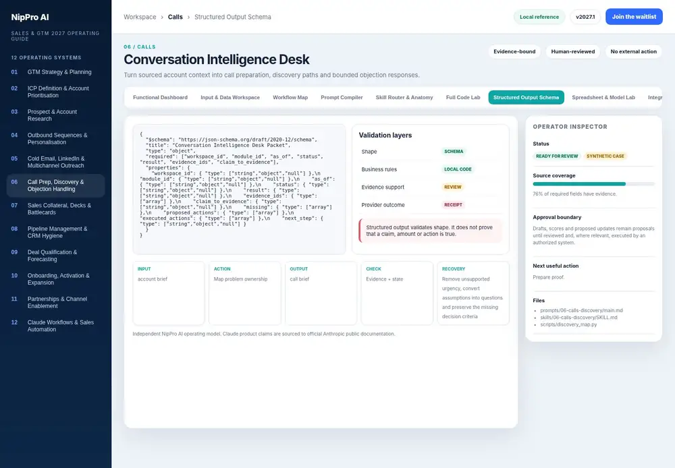Open Pipeline Management & CRM Hygiene

tap(55, 232)
